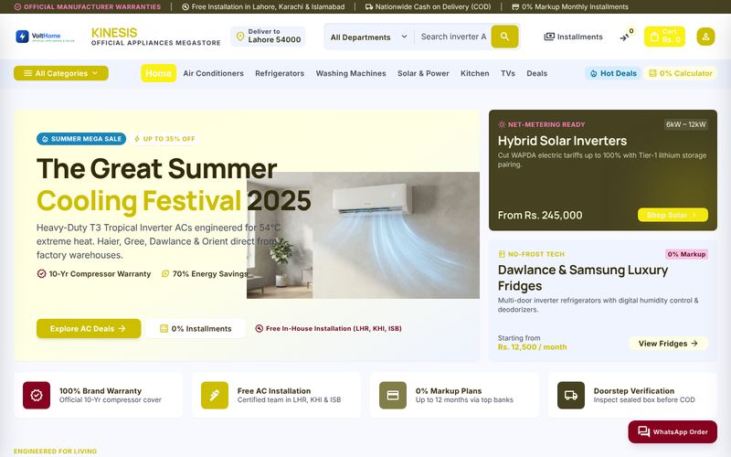Select the Home nav tab

[158, 73]
